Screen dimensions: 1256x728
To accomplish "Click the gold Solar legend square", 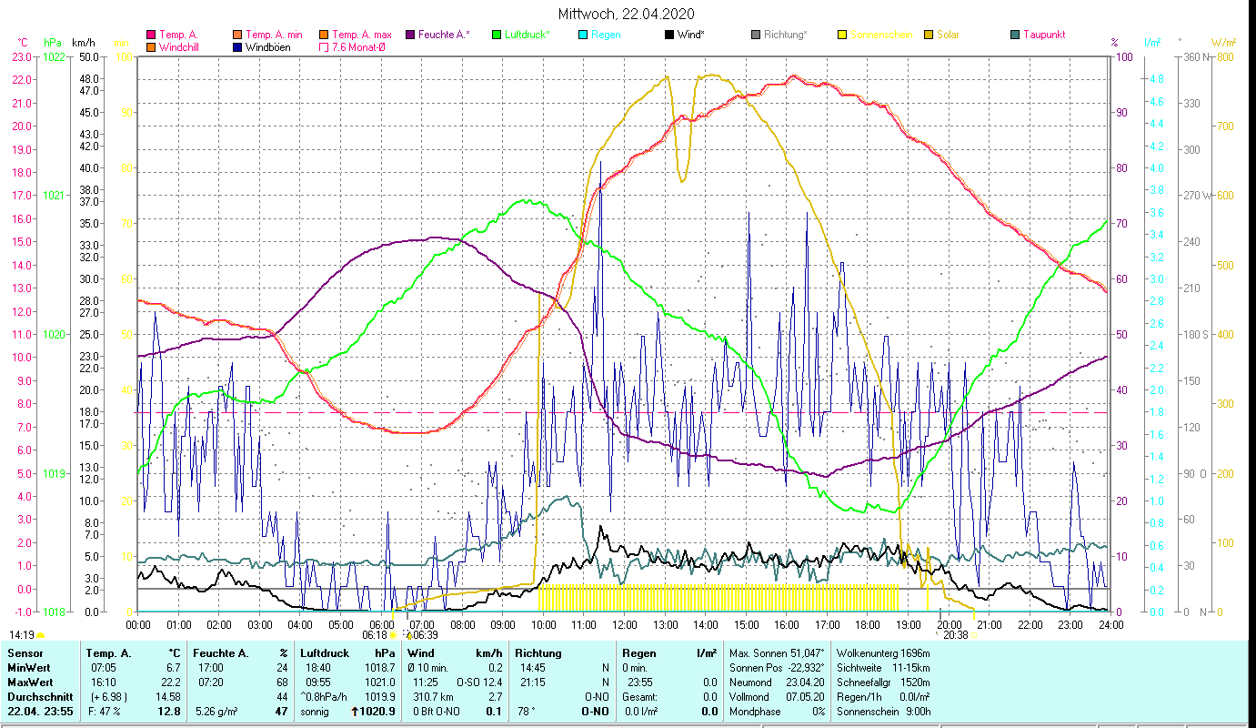I will (x=929, y=35).
